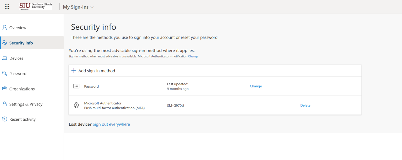Open the app launcher waffle icon
This screenshot has height=160, width=402.
click(7, 7)
